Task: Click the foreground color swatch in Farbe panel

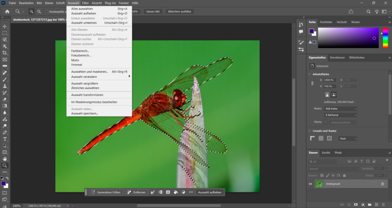Action: coord(311,31)
